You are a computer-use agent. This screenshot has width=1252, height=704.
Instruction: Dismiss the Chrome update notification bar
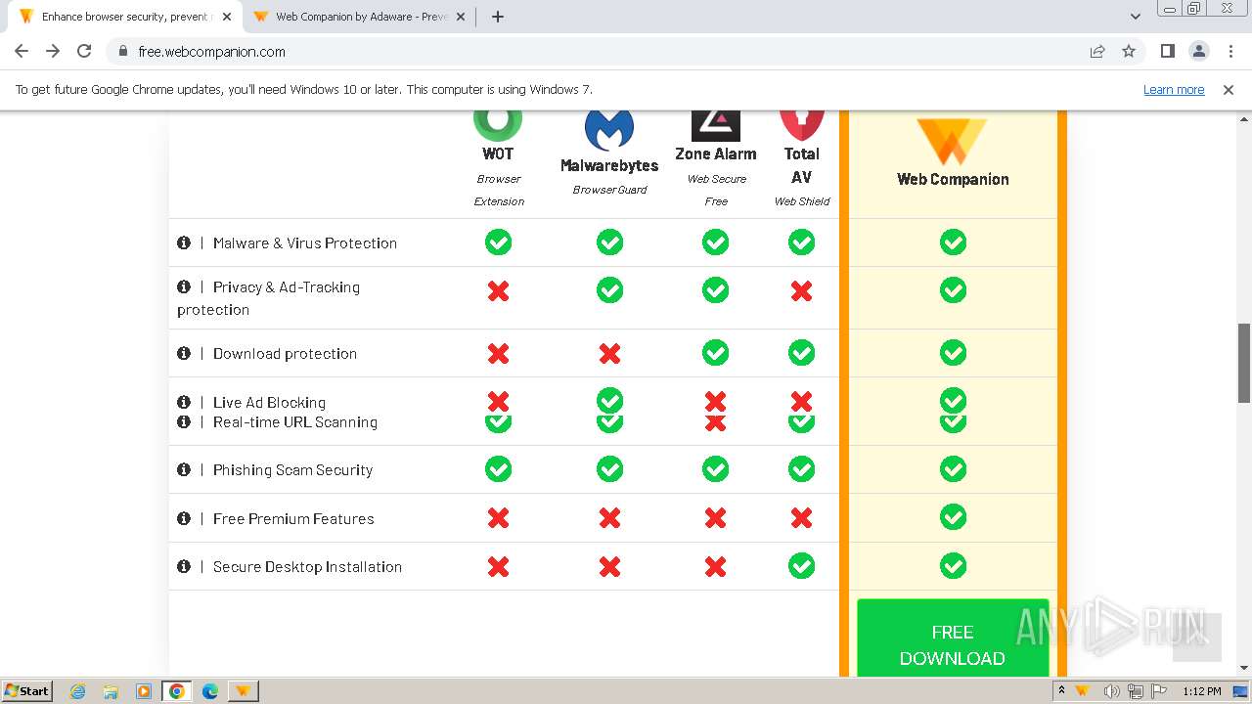[1229, 89]
